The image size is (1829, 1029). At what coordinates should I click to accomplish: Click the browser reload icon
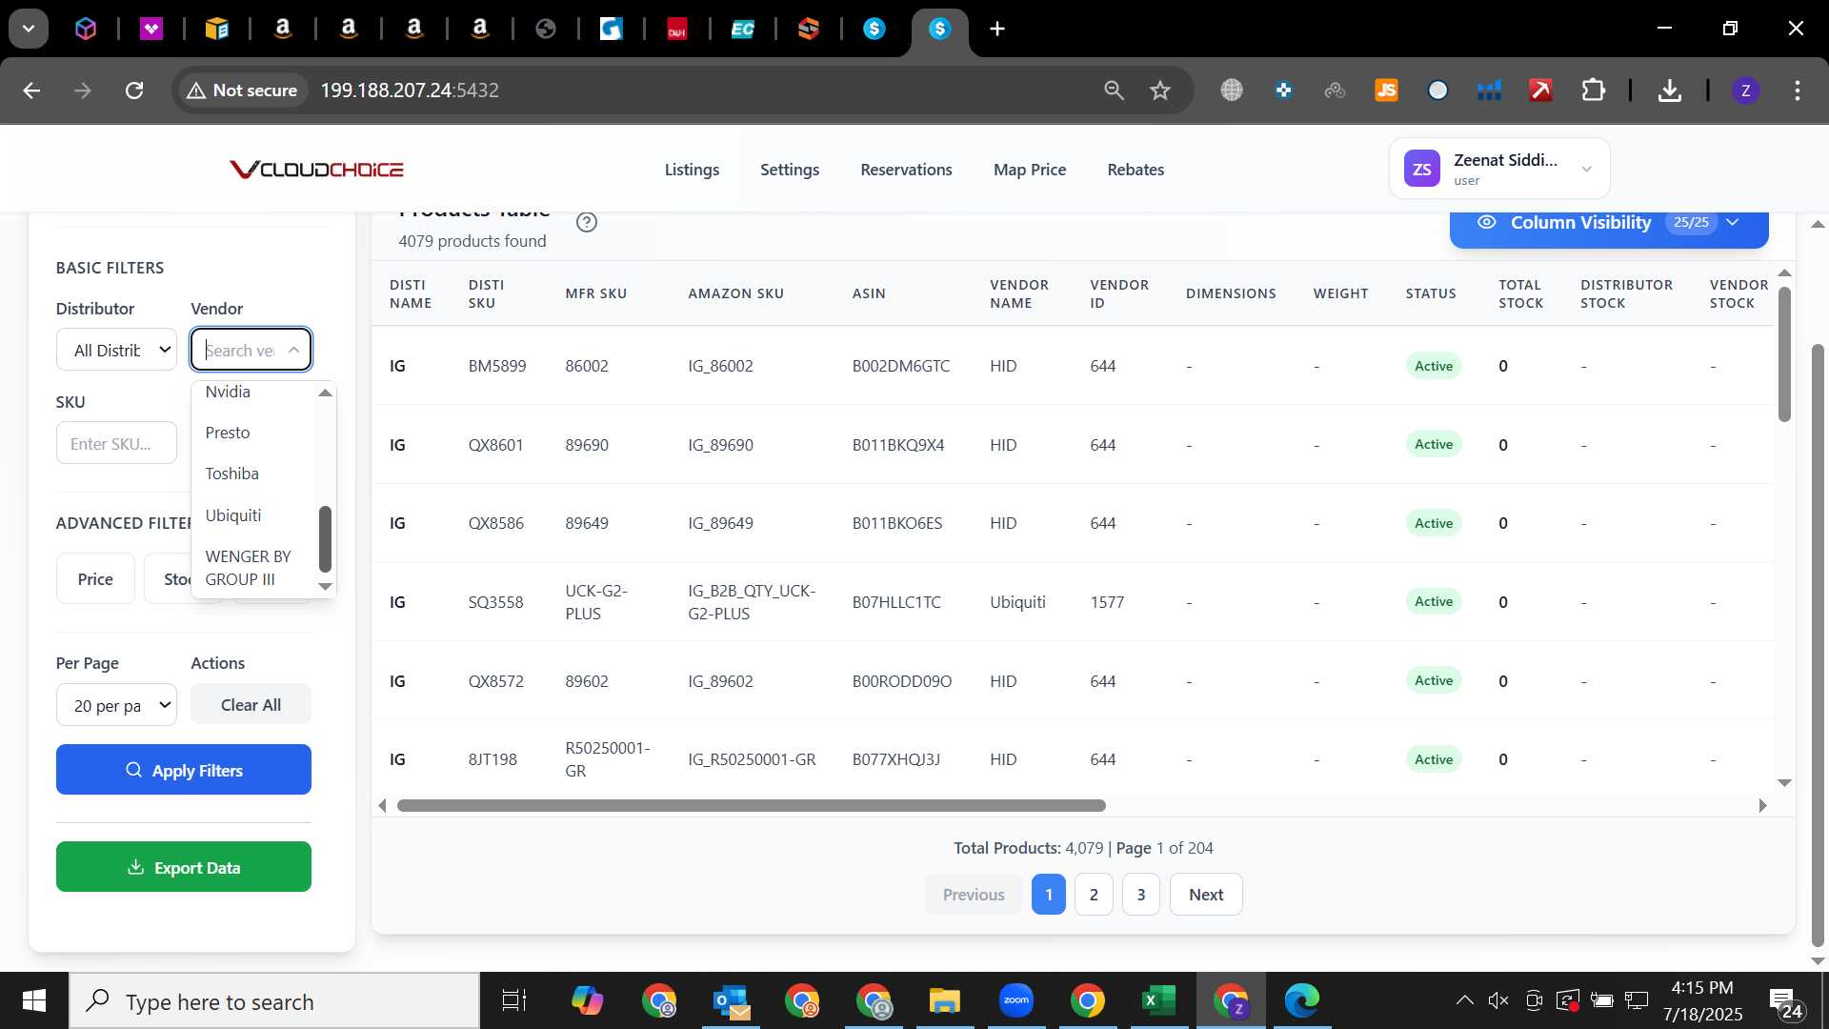click(134, 91)
